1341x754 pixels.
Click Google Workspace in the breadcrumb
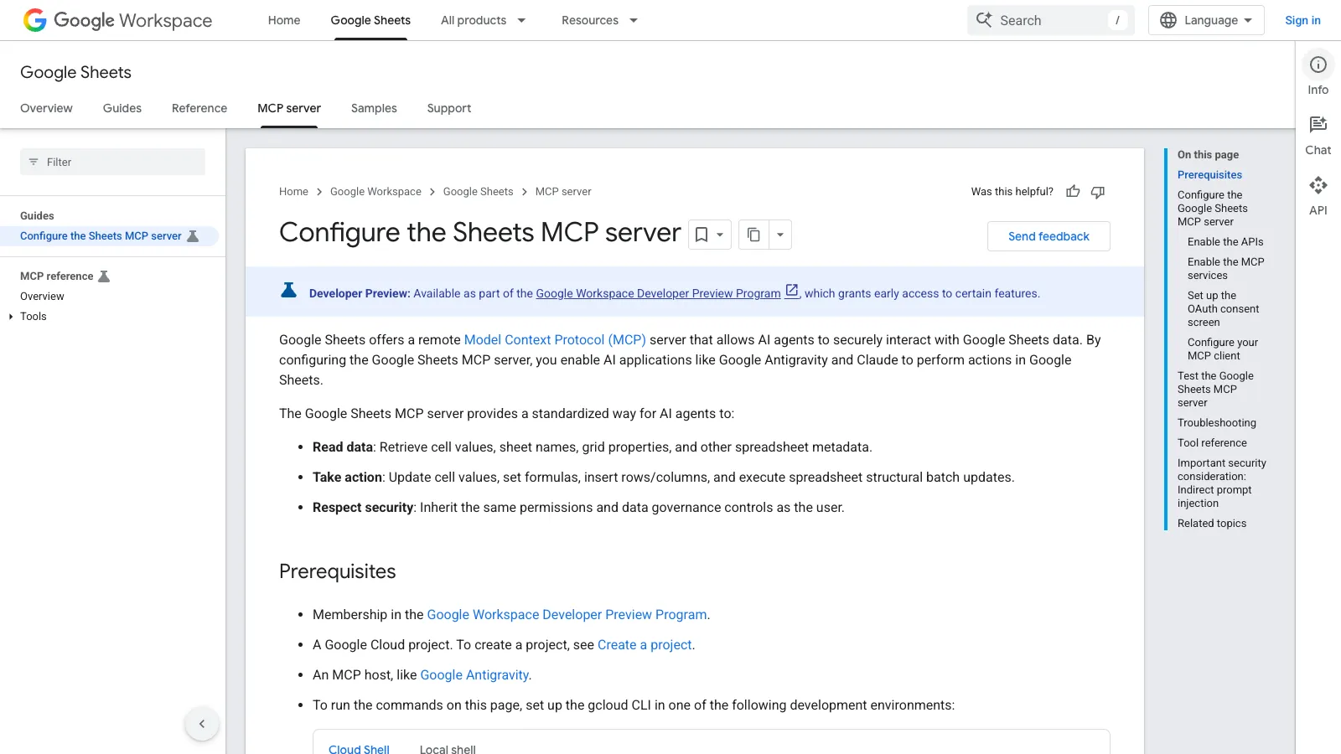375,192
